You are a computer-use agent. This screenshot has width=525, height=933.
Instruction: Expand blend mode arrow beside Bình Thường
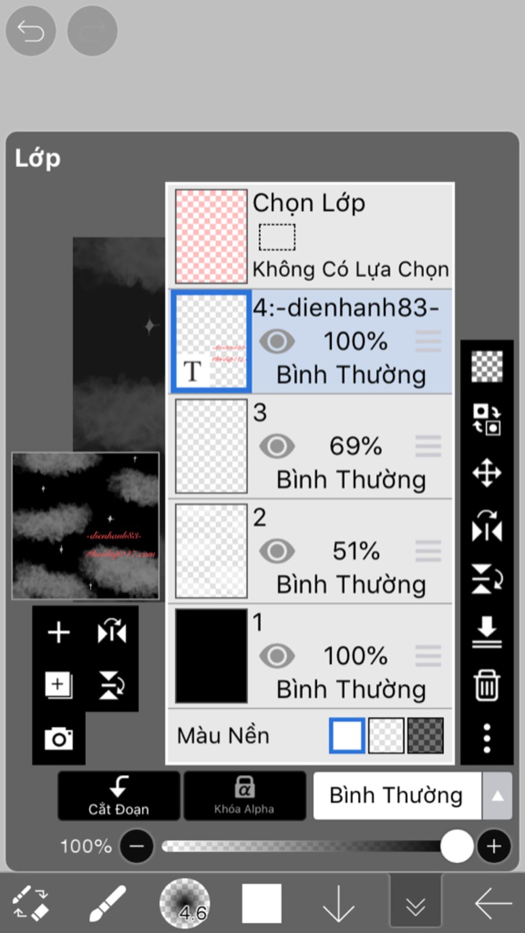click(x=497, y=796)
